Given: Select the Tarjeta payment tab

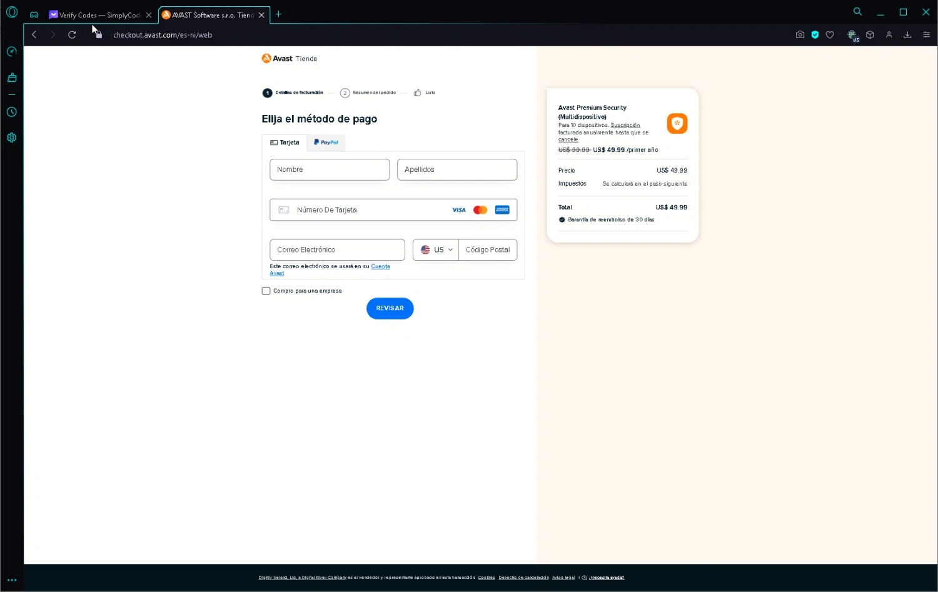Looking at the screenshot, I should 285,143.
